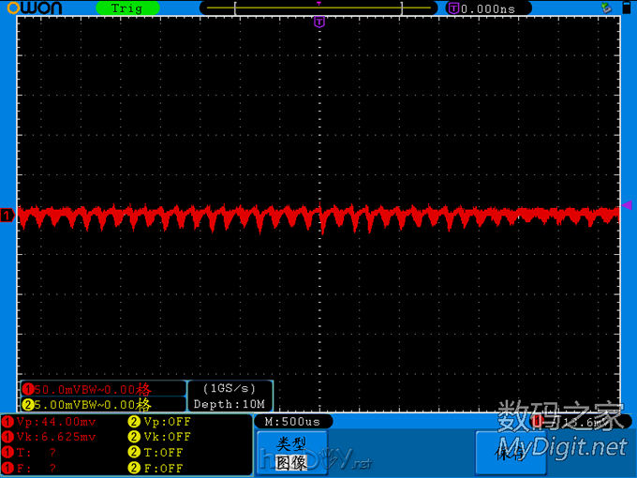The width and height of the screenshot is (637, 478).
Task: Click the horizontal time offset T icon
Action: coord(454,8)
